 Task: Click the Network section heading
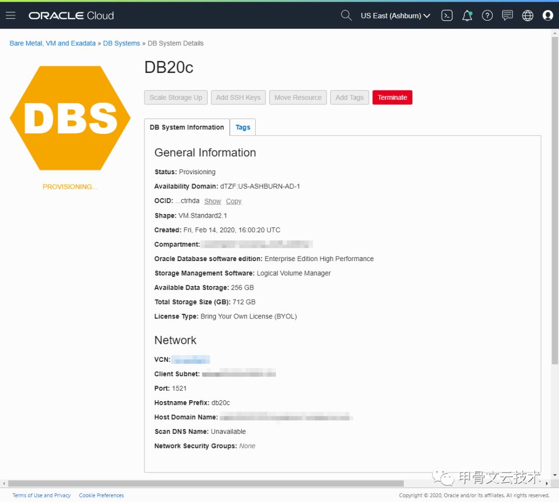[175, 340]
